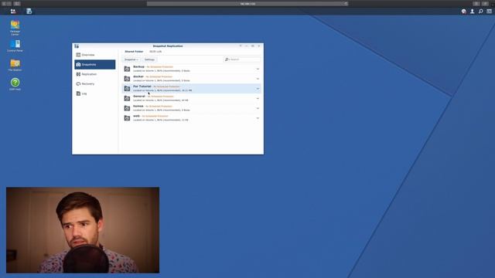This screenshot has height=278, width=495.
Task: Select the homes shared folder name
Action: [138, 106]
